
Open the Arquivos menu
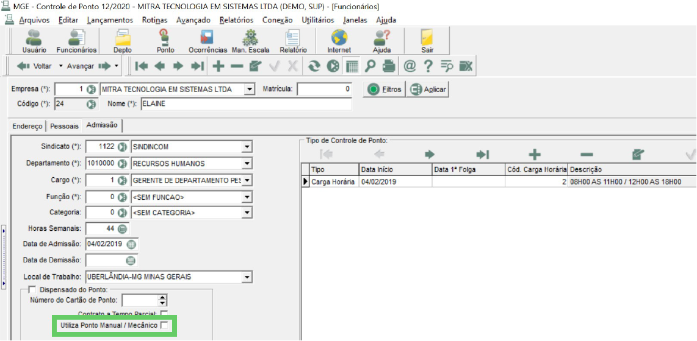click(34, 20)
